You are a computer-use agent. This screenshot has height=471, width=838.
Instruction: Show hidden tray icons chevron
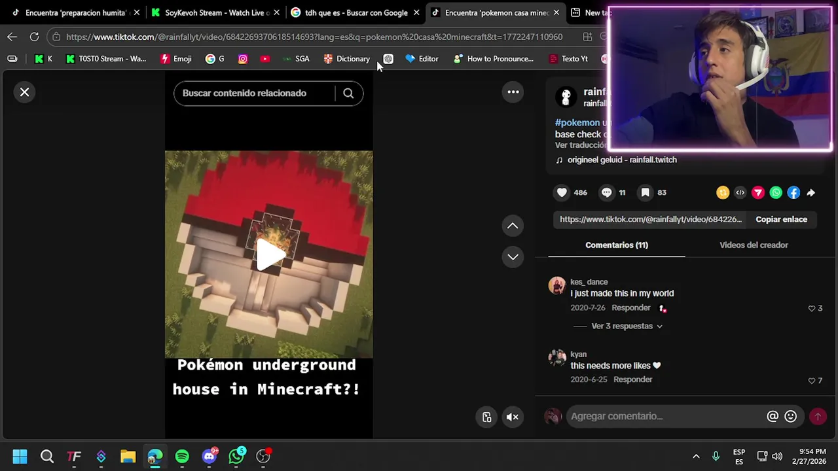point(696,456)
